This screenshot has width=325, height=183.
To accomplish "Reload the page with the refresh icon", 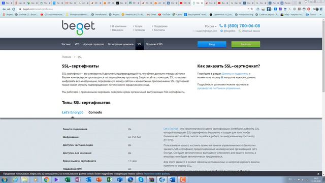I will coord(14,9).
